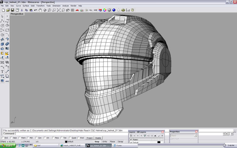Screen dimensions: 237x148
Task: Enable the Int osnap checkbox
Action: [45, 138]
